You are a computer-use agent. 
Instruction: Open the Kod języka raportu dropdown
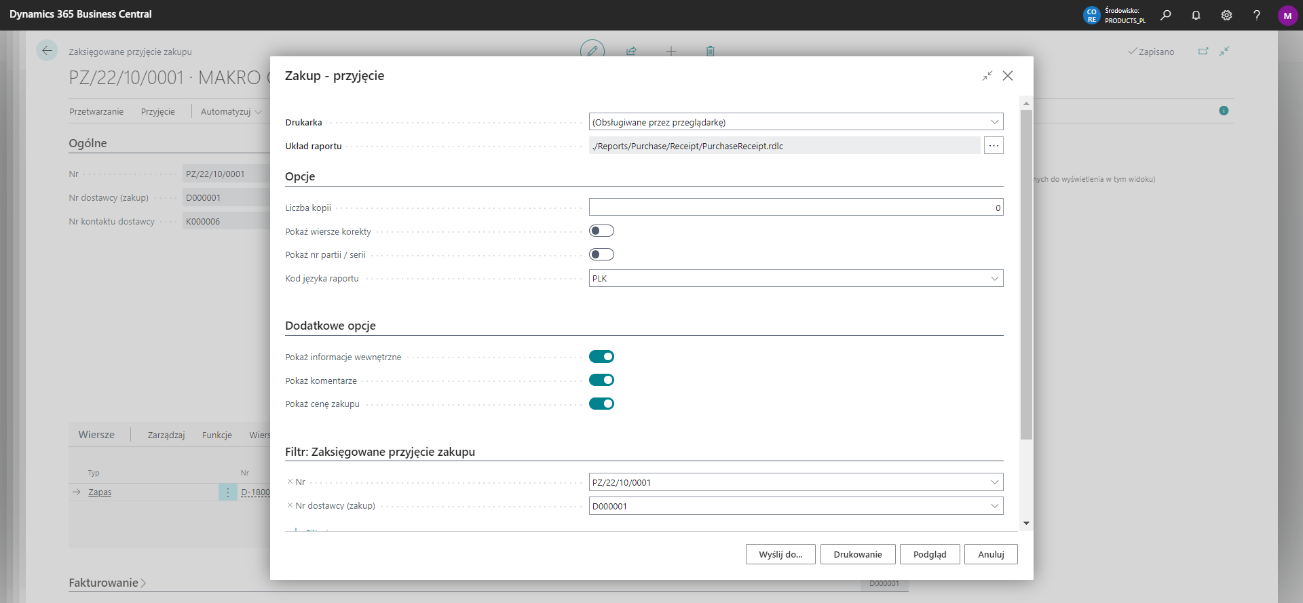pos(994,278)
